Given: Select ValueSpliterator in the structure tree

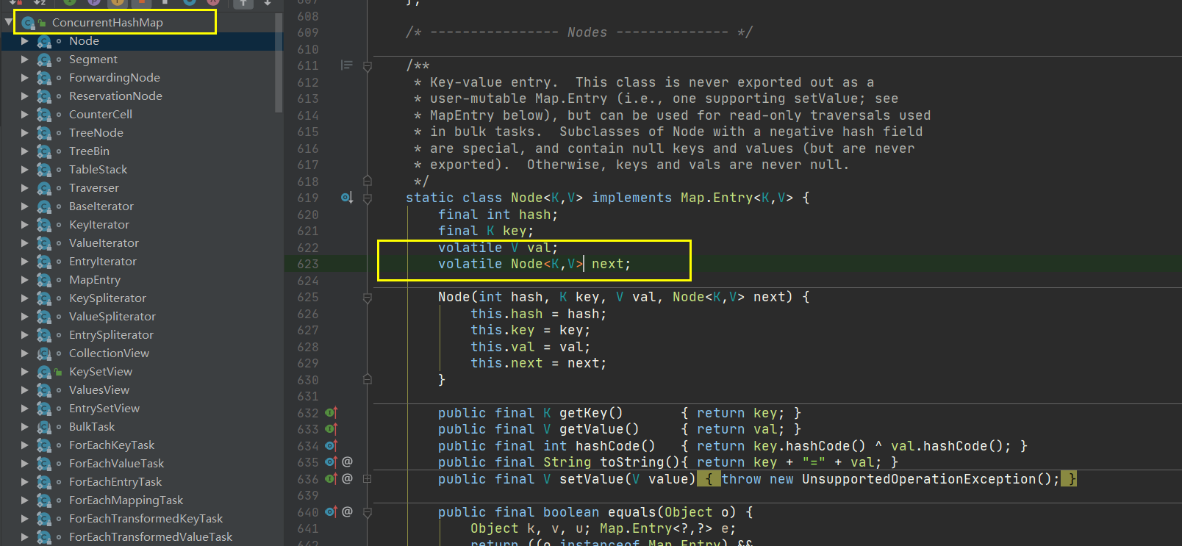Looking at the screenshot, I should (112, 317).
